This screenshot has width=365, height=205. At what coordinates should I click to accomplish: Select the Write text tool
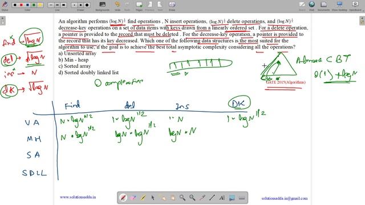coord(222,198)
